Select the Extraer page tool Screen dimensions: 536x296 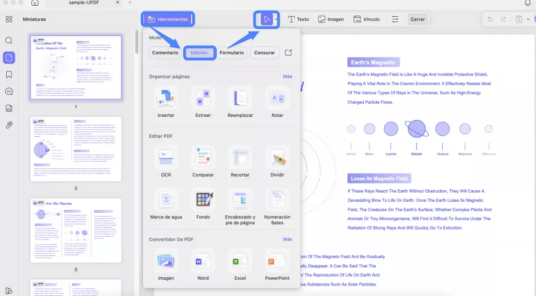point(203,102)
